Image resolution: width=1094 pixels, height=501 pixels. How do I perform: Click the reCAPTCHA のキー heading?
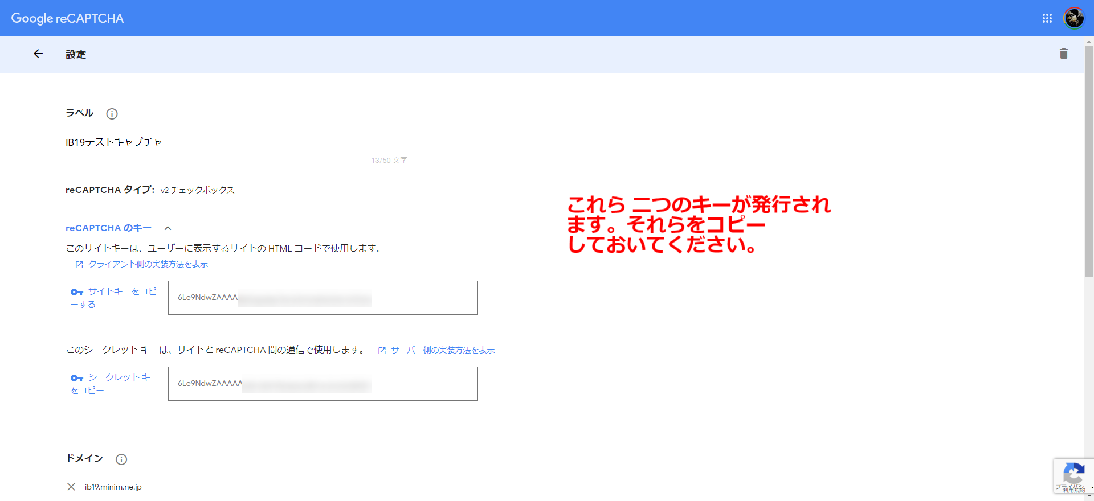[108, 228]
